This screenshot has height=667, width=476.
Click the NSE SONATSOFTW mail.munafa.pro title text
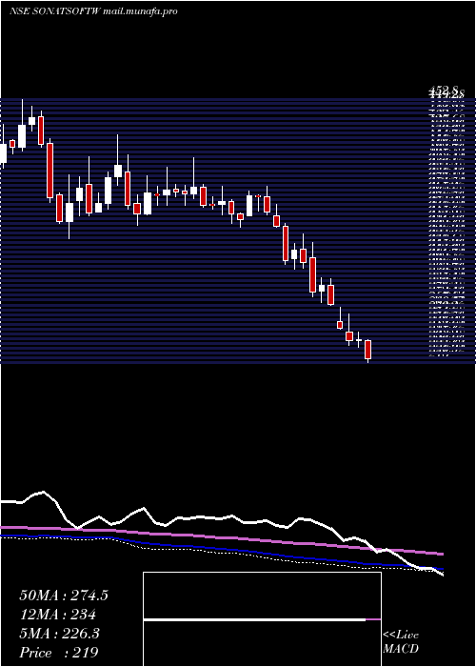pos(93,11)
